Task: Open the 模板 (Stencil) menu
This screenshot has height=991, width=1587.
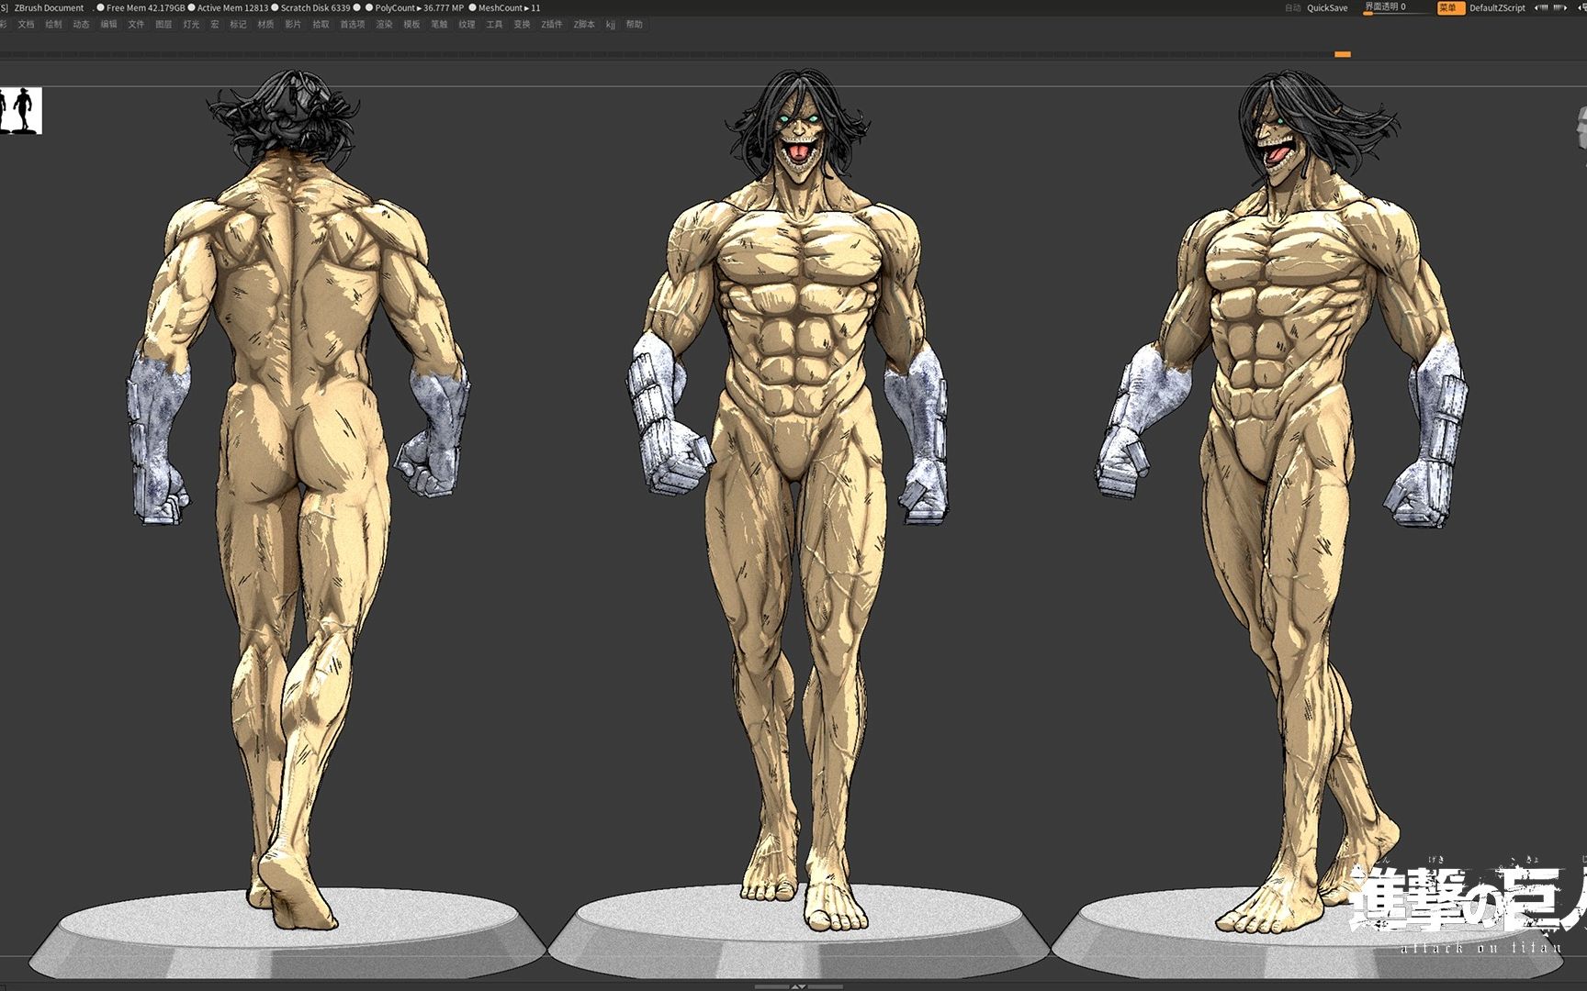Action: [x=411, y=25]
